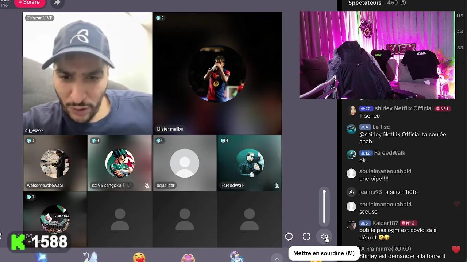Click the level 12 badge beside FareedWalk
The image size is (467, 262).
pos(366,153)
